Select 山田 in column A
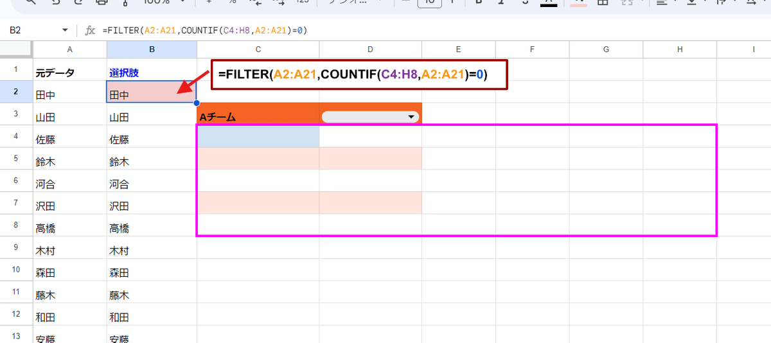The width and height of the screenshot is (771, 343). coord(70,114)
